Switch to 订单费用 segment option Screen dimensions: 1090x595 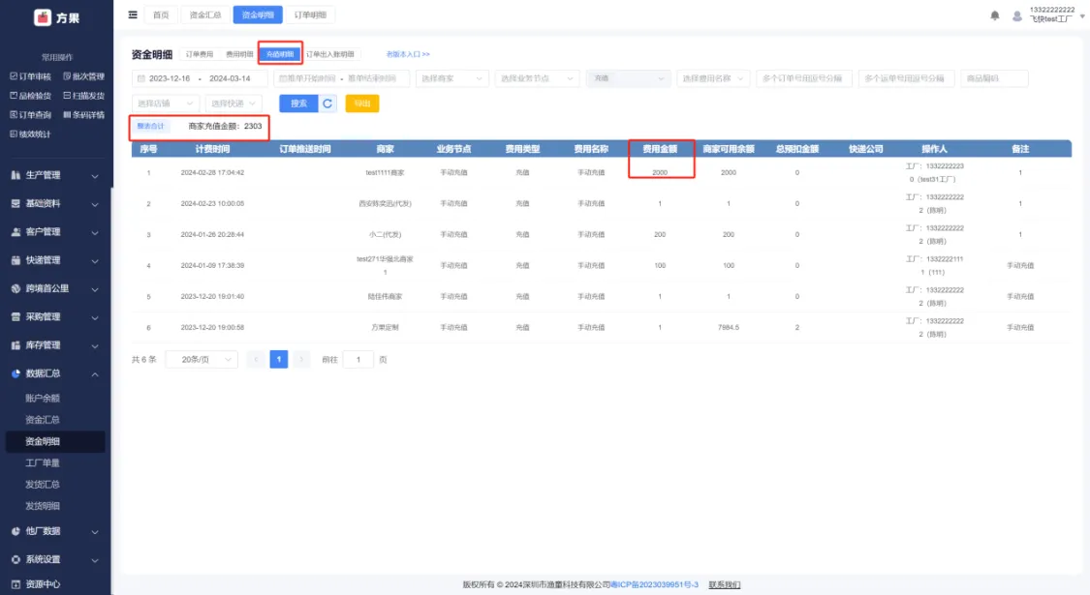(200, 55)
